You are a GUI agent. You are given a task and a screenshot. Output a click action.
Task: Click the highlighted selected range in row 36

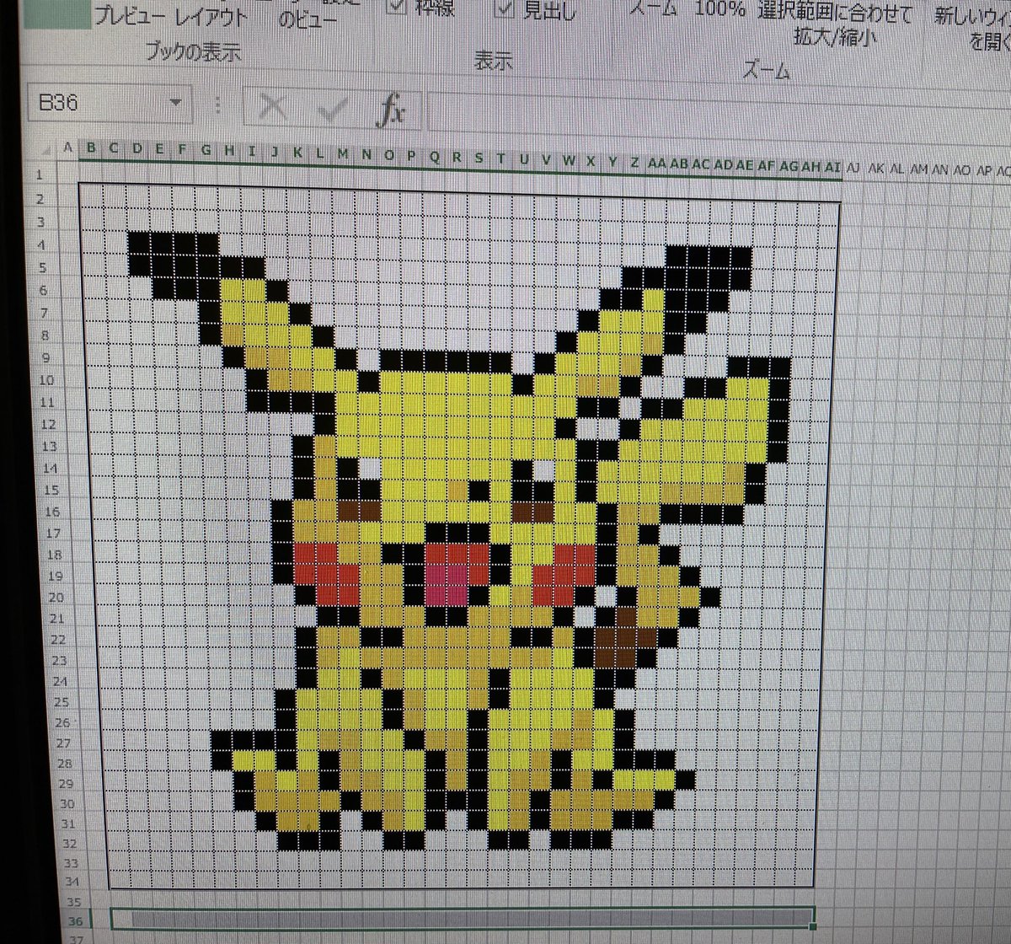coord(463,918)
